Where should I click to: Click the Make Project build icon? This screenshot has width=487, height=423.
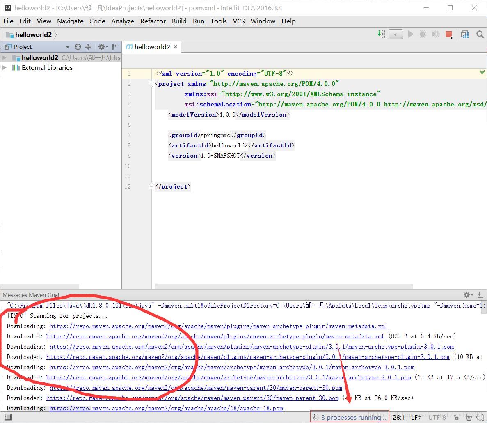[x=381, y=34]
